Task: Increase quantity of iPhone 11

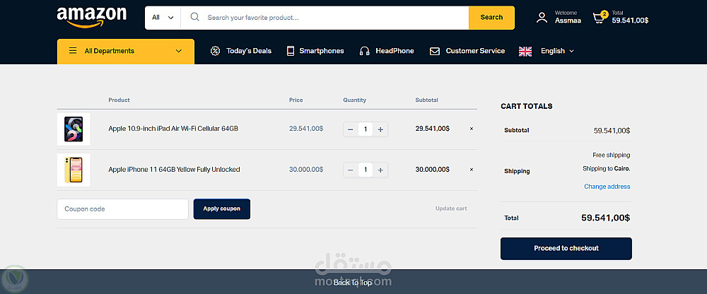Action: [380, 170]
